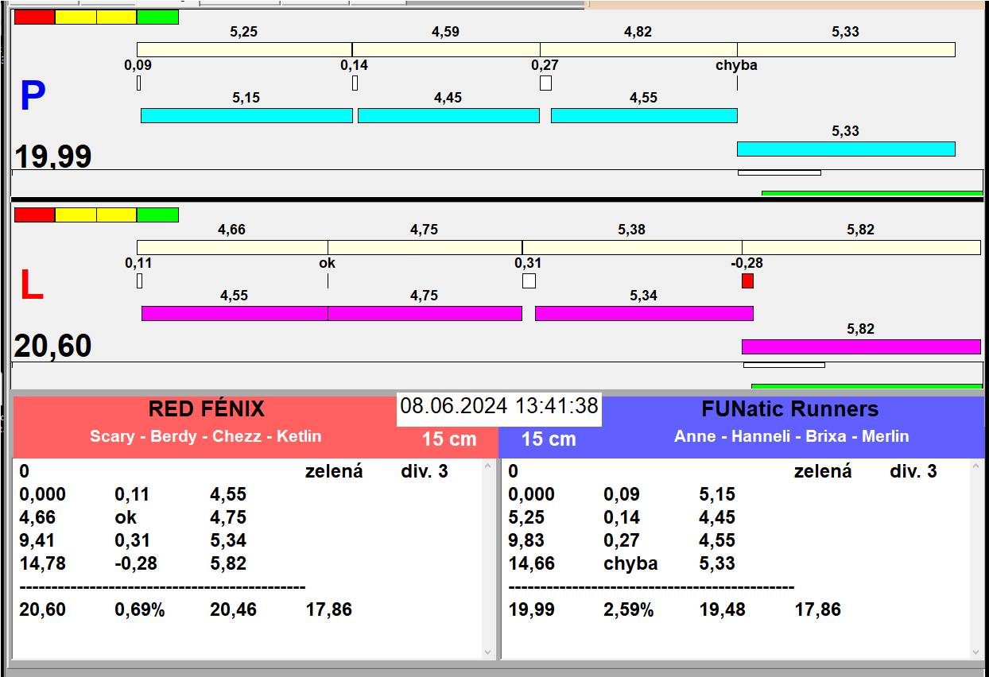This screenshot has height=677, width=989.
Task: Click the green start light in lane L
Action: [157, 215]
